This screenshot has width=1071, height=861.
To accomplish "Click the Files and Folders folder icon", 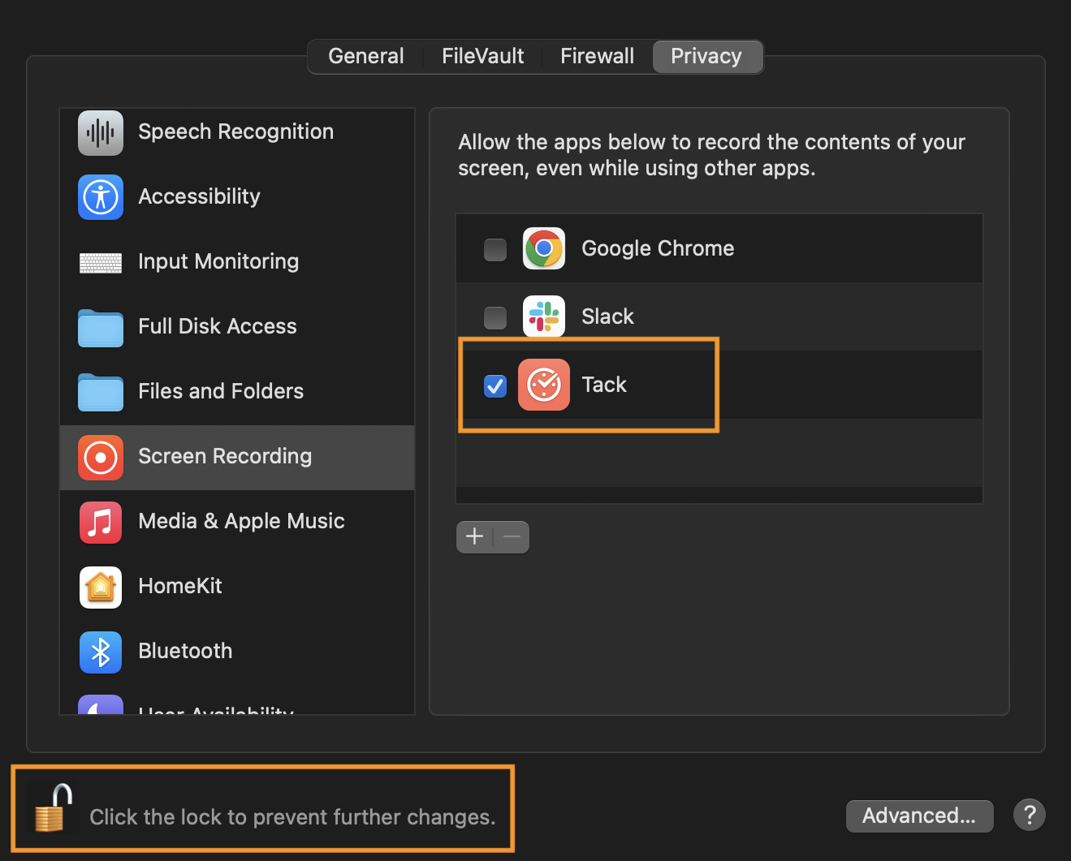I will 101,393.
